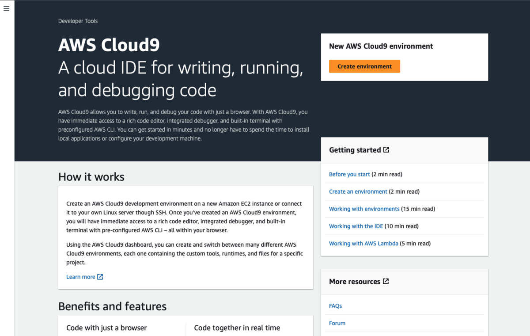Open the Learn more link
Image resolution: width=530 pixels, height=336 pixels.
pos(81,277)
